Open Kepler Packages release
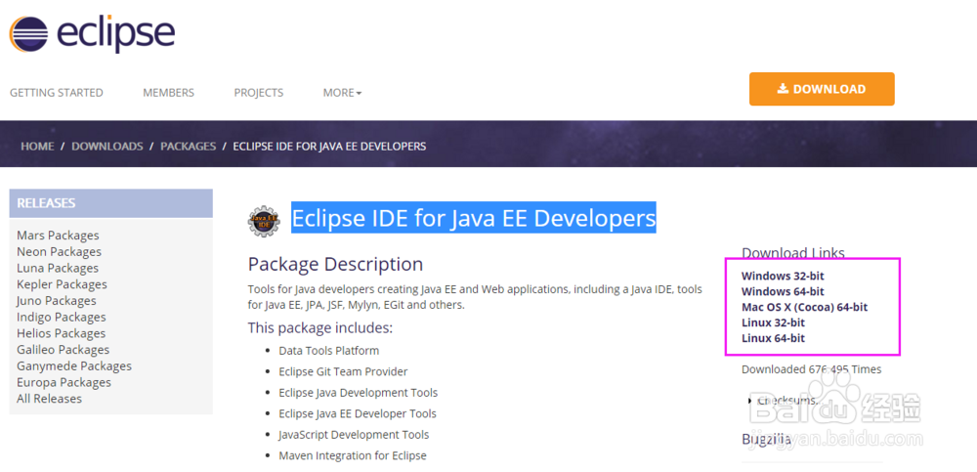Image resolution: width=977 pixels, height=472 pixels. (x=62, y=283)
